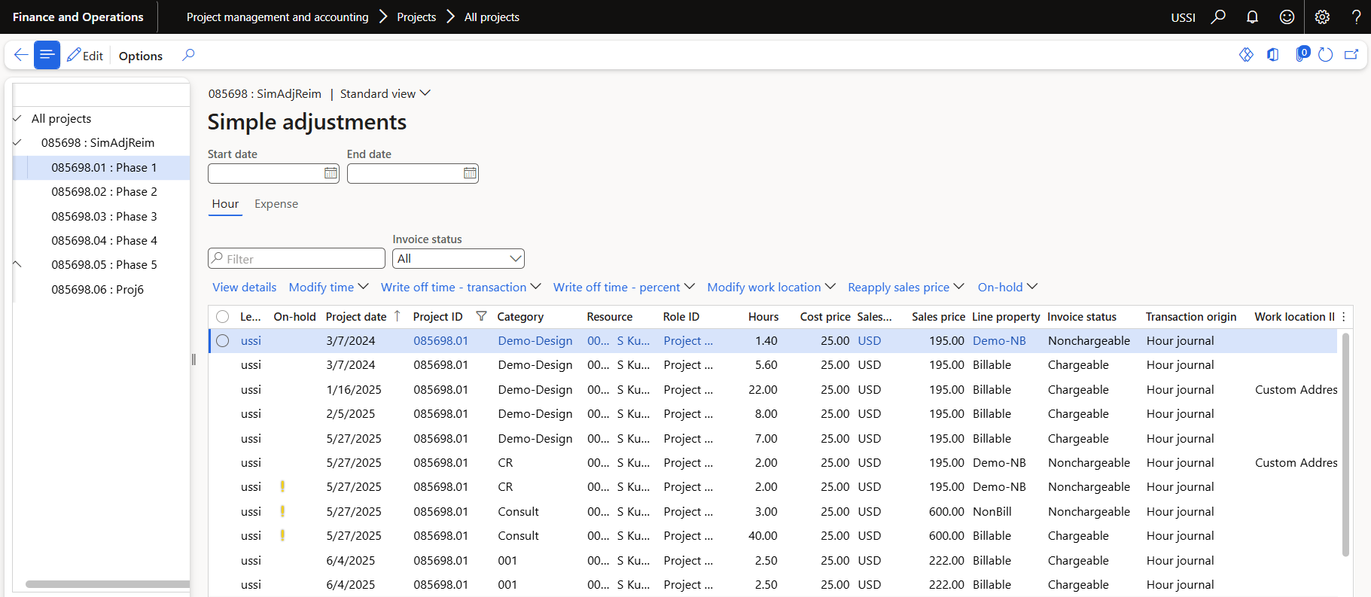Open Start date calendar picker icon
This screenshot has width=1371, height=597.
[x=331, y=173]
